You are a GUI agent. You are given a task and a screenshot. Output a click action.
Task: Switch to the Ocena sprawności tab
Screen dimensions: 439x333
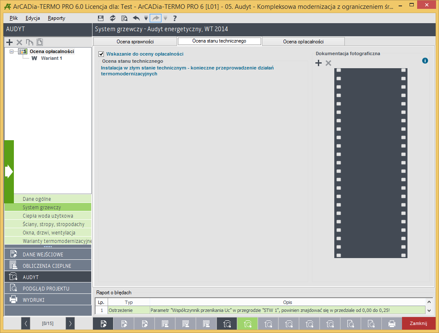(x=135, y=42)
